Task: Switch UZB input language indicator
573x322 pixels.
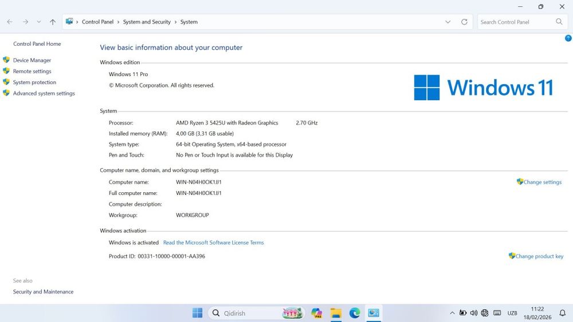Action: coord(512,313)
